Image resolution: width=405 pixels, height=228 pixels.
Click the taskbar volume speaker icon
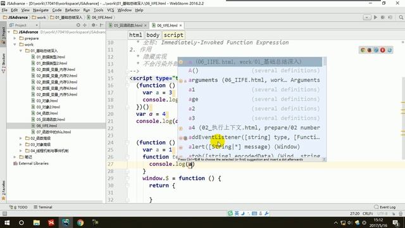click(350, 222)
